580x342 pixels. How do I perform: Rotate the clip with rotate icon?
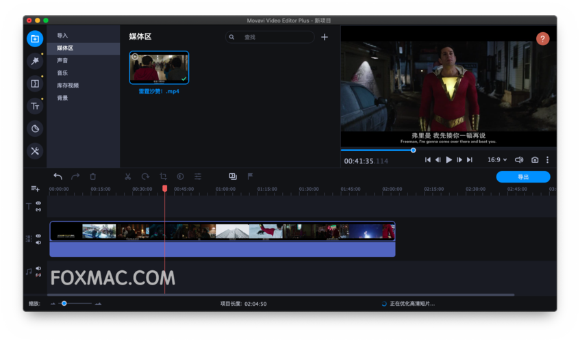(x=145, y=176)
